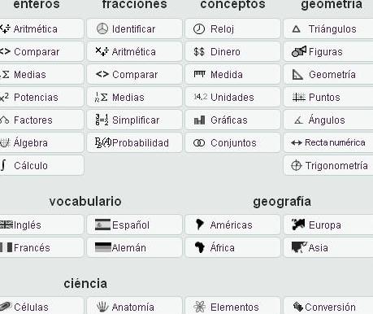
Task: Click the bar chart icon for Gráficas
Action: [199, 120]
